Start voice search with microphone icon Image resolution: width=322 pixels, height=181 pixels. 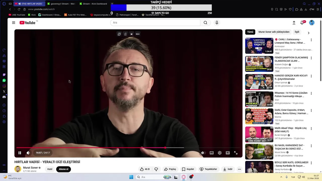[217, 23]
